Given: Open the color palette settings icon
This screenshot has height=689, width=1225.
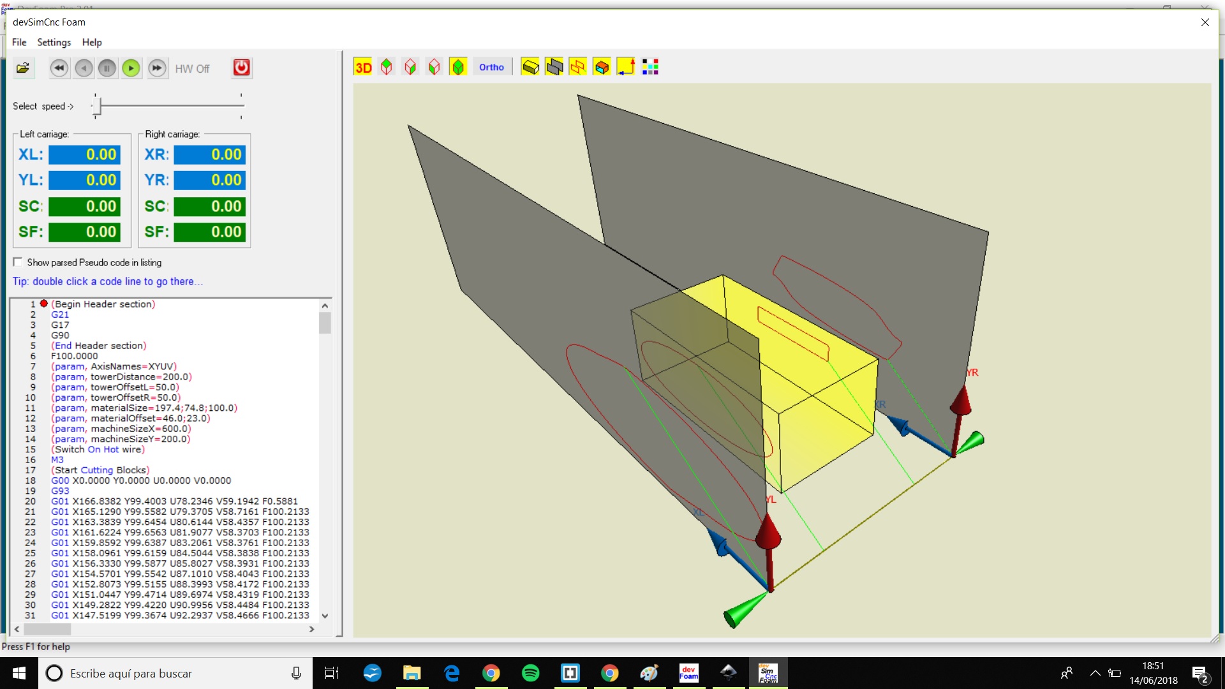Looking at the screenshot, I should tap(650, 67).
